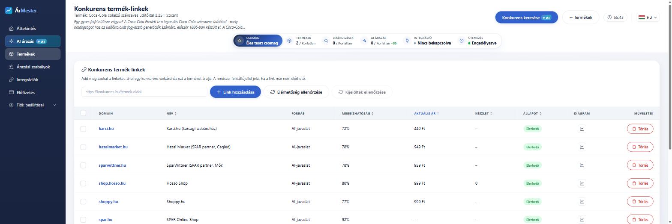
Task: Click the 55:43 session timer
Action: (x=616, y=18)
